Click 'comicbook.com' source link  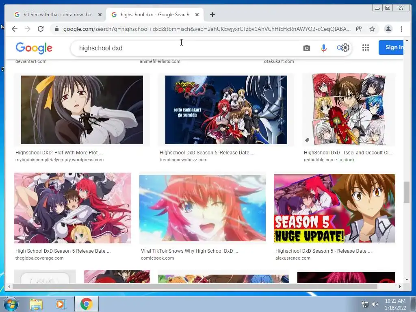point(157,258)
